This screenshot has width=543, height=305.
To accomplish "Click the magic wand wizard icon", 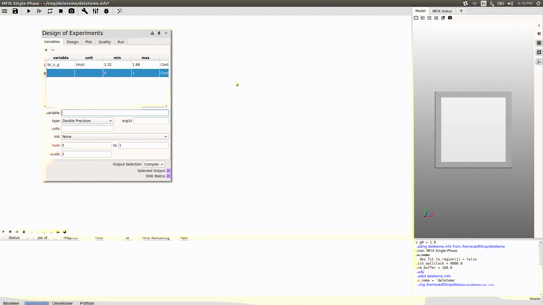I will tap(120, 11).
